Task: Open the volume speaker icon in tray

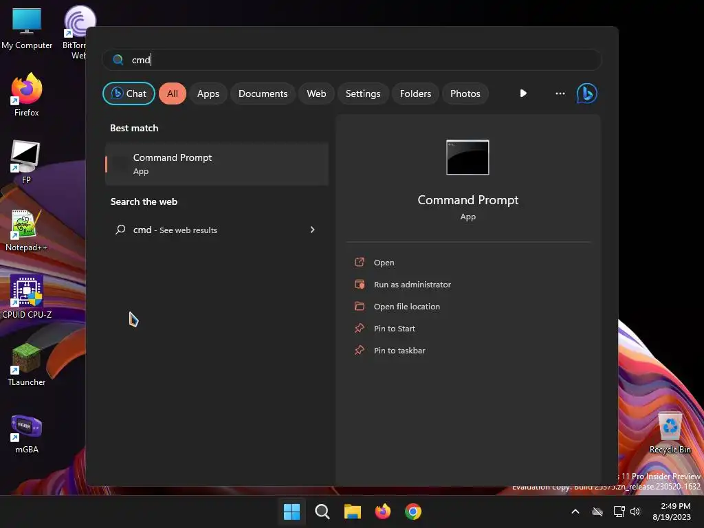Action: click(x=635, y=511)
